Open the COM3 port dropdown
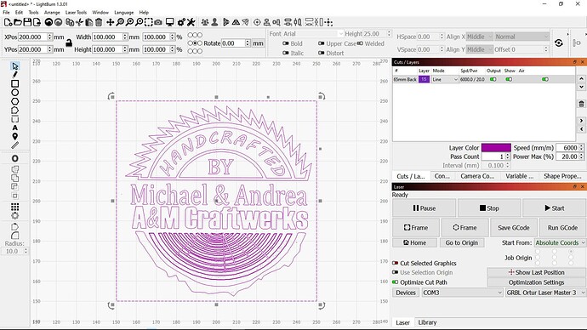Image resolution: width=587 pixels, height=330 pixels. coord(462,293)
